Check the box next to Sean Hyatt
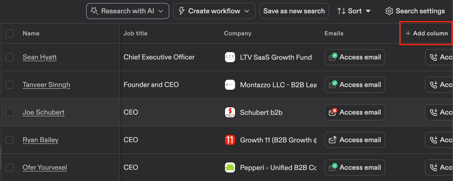 pos(10,57)
